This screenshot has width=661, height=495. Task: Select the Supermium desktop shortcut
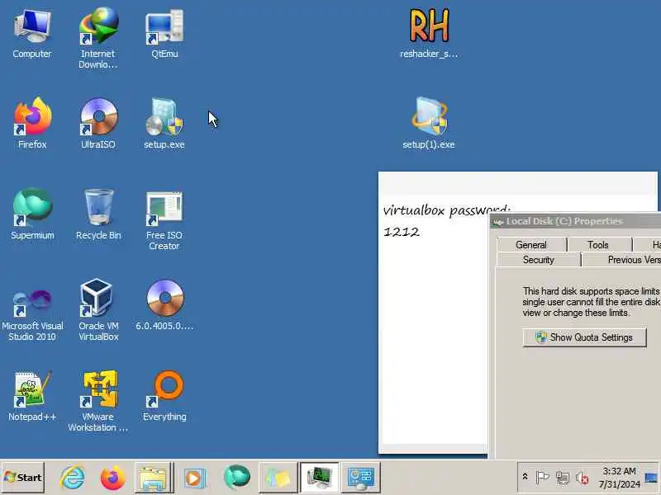[x=32, y=214]
